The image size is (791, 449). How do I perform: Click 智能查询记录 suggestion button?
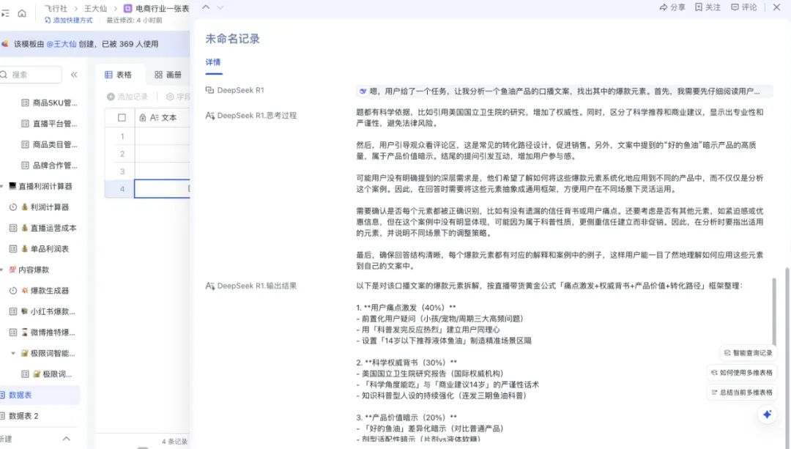(748, 353)
